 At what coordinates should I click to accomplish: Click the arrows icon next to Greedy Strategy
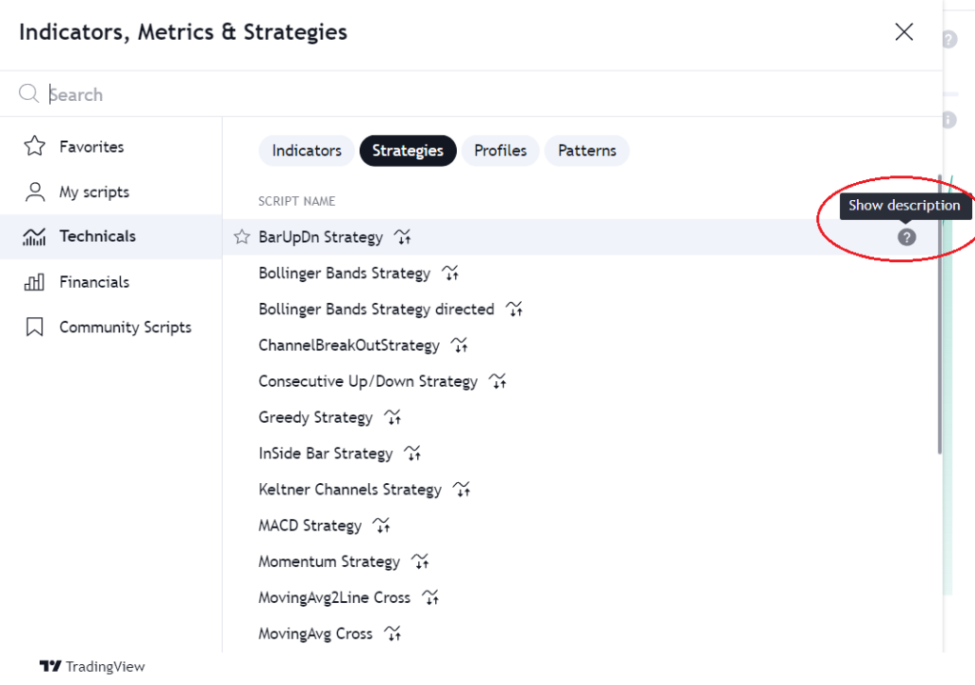click(391, 416)
